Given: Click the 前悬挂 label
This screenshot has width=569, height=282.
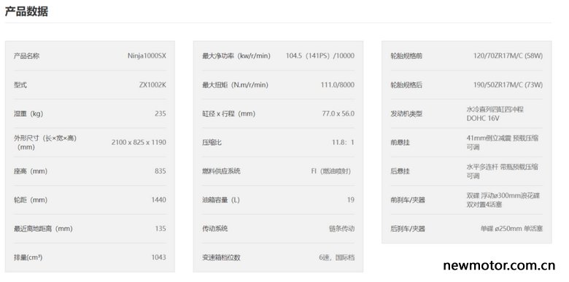Looking at the screenshot, I should 400,142.
